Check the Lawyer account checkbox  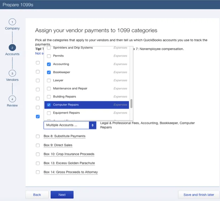pyautogui.click(x=49, y=81)
